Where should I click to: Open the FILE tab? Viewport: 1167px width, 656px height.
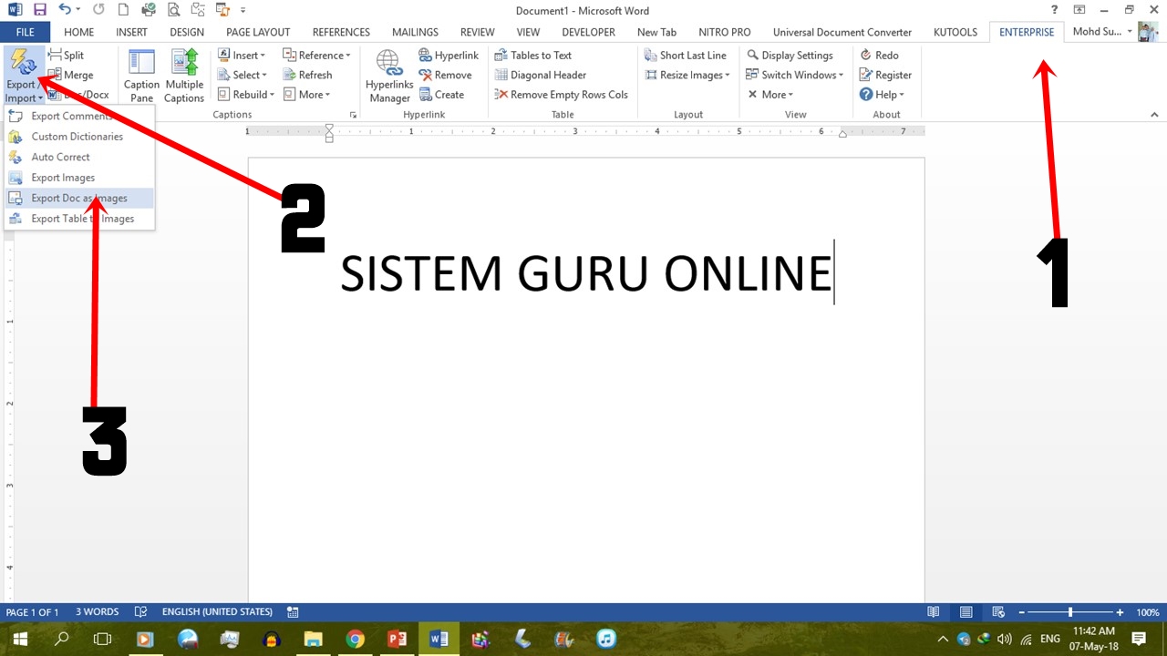26,32
